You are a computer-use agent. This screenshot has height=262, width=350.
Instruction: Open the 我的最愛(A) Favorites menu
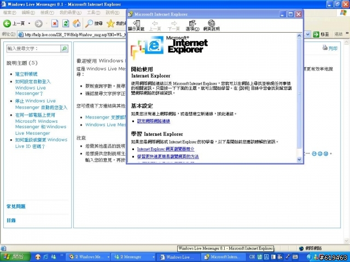71,13
